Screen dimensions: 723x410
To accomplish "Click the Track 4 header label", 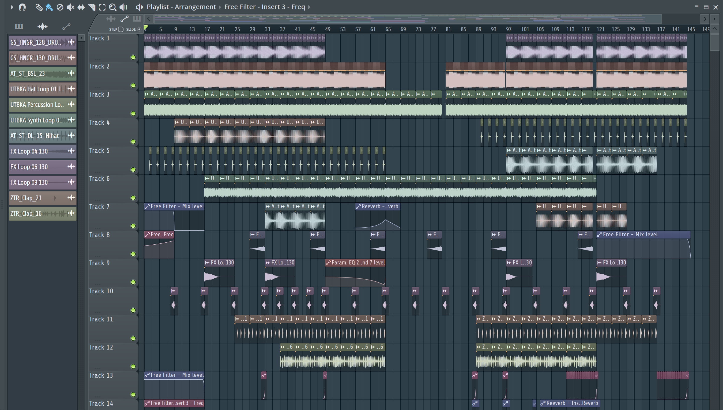I will [x=99, y=123].
